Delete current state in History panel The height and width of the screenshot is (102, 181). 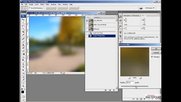(114, 90)
